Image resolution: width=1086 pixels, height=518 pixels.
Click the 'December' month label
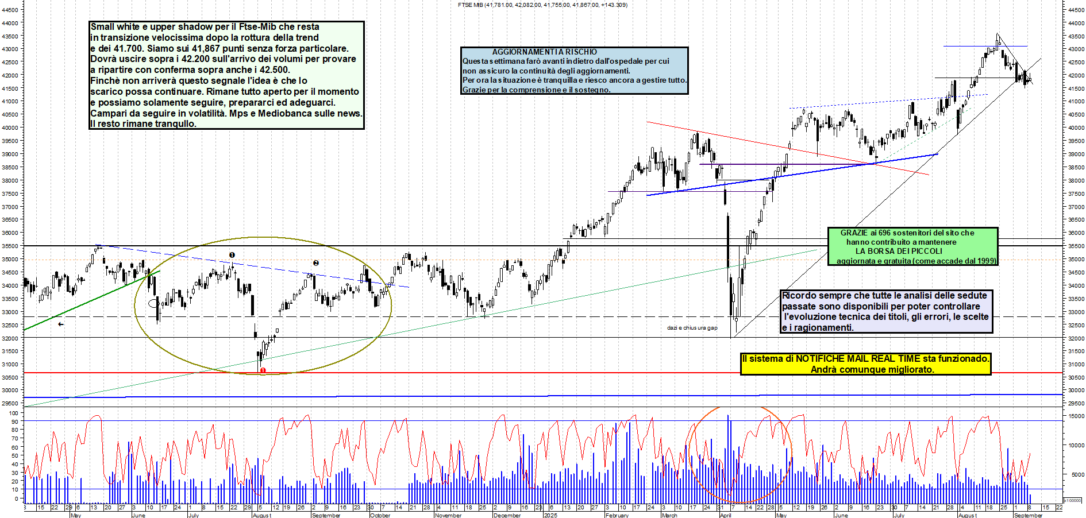point(508,515)
